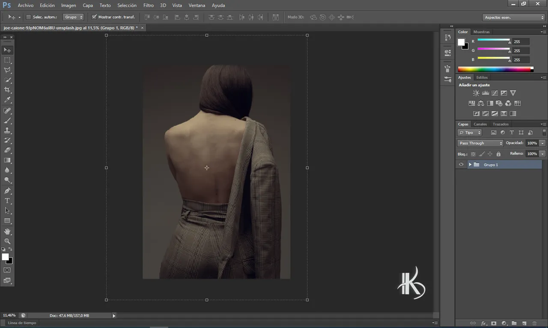Select the Healing Brush tool
548x328 pixels.
[x=7, y=111]
